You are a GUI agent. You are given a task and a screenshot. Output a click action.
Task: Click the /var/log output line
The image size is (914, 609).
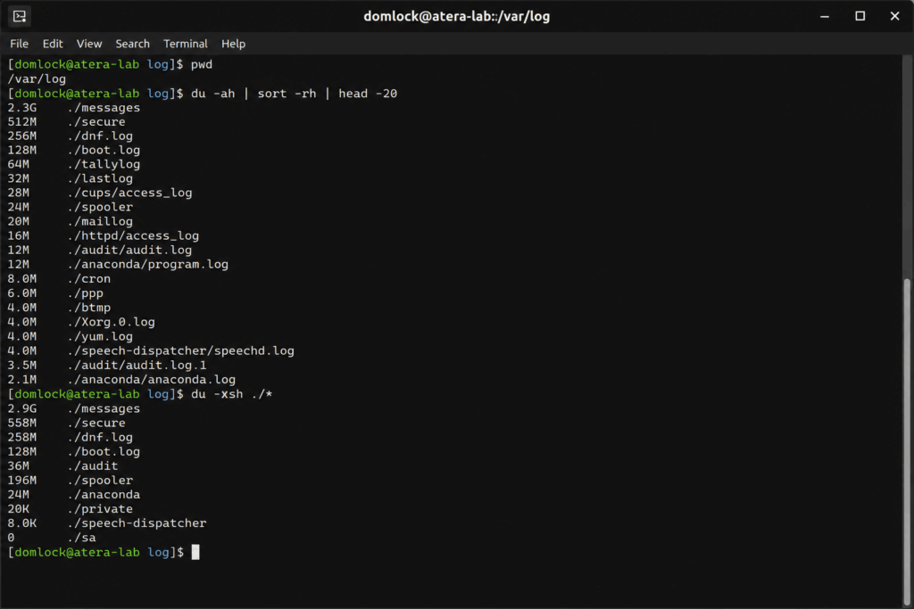click(37, 79)
